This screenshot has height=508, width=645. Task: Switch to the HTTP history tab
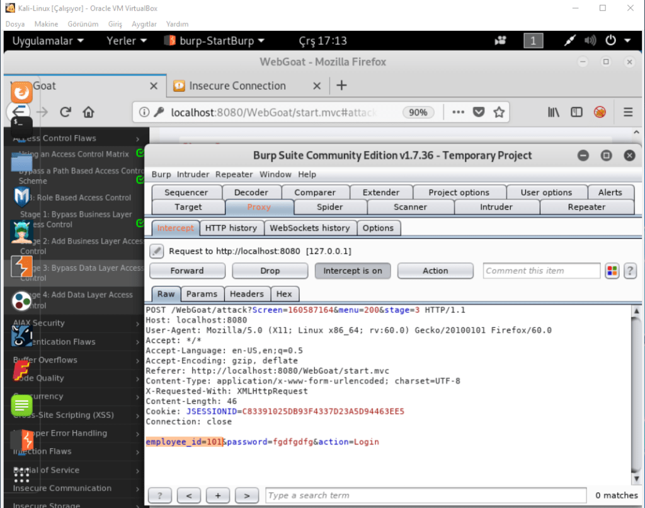pyautogui.click(x=231, y=228)
